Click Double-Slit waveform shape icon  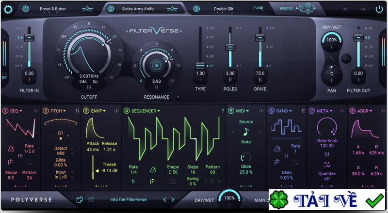[258, 9]
